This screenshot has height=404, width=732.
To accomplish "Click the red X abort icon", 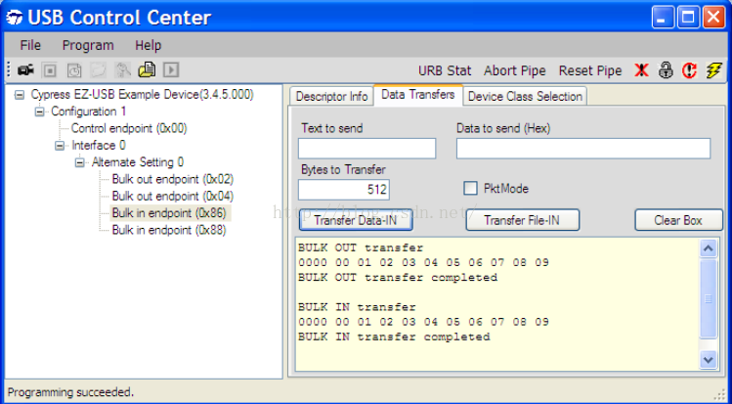I will 642,70.
